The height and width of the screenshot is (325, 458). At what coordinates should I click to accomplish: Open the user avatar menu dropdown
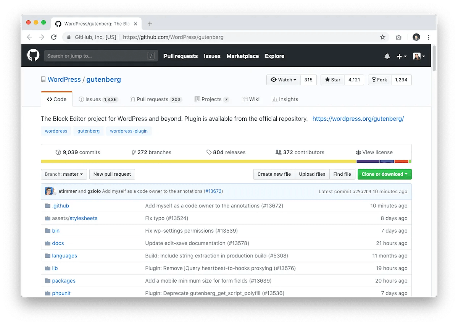point(419,56)
